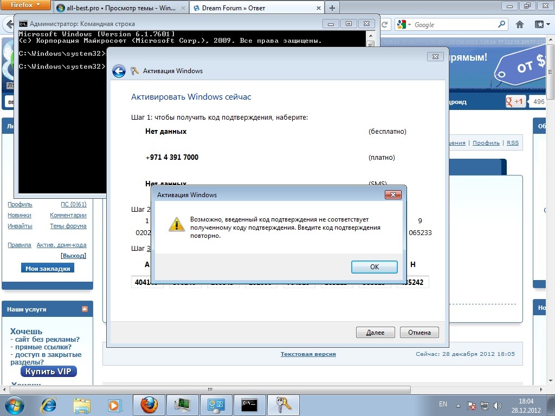The image size is (555, 416).
Task: Go to the Firefox home page
Action: click(x=520, y=24)
